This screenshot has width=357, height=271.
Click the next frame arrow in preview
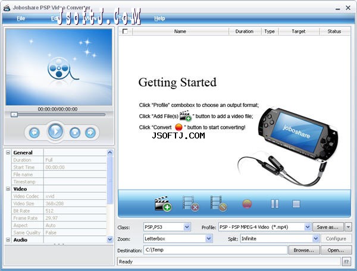tap(90, 133)
